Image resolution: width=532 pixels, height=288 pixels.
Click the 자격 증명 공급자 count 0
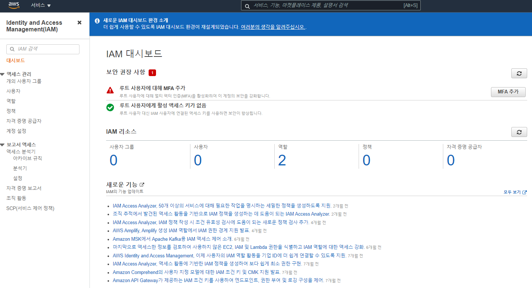[x=451, y=160]
